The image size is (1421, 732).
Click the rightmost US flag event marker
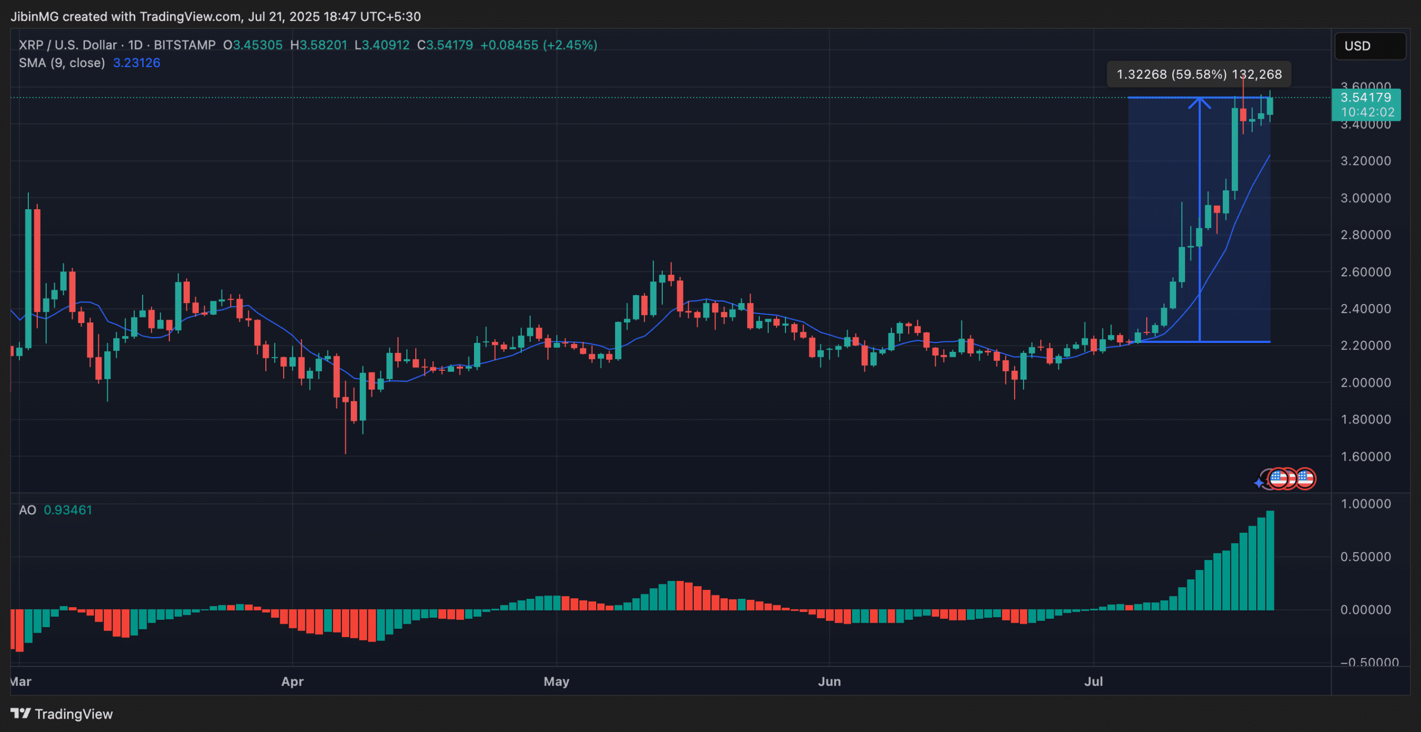(x=1306, y=478)
